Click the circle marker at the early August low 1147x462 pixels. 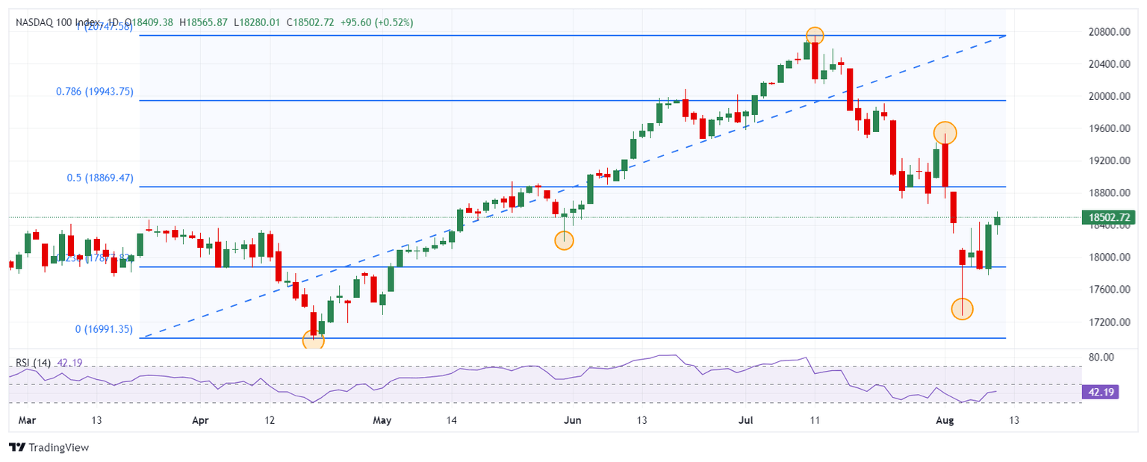(963, 309)
